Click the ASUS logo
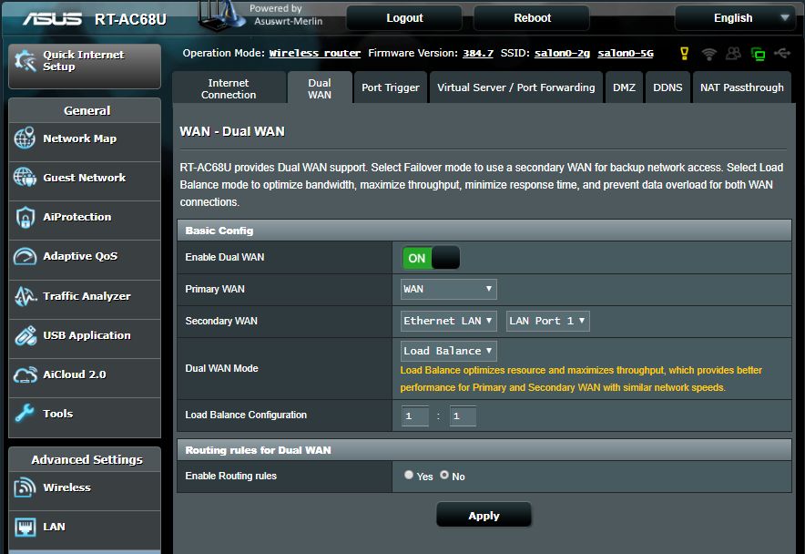The image size is (805, 554). (52, 19)
